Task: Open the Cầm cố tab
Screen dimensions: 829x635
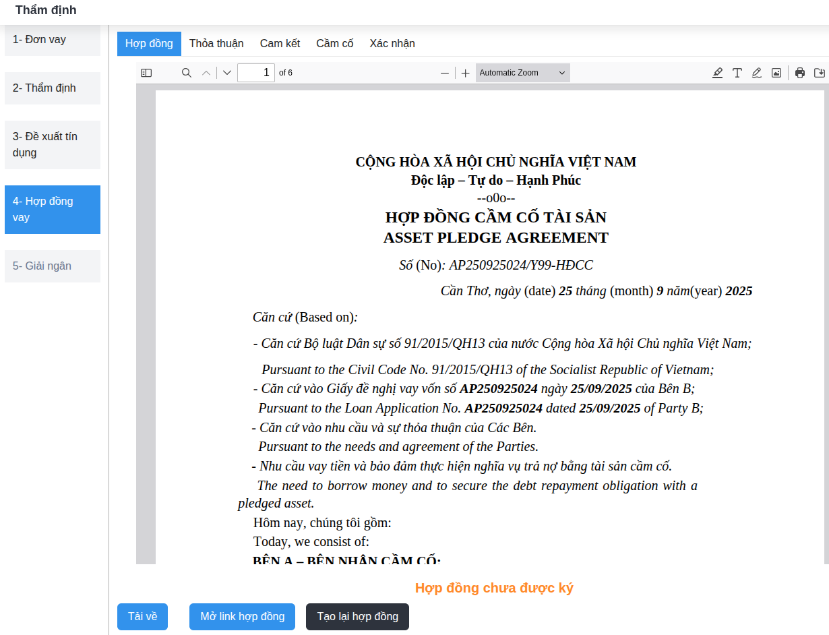Action: pyautogui.click(x=335, y=44)
